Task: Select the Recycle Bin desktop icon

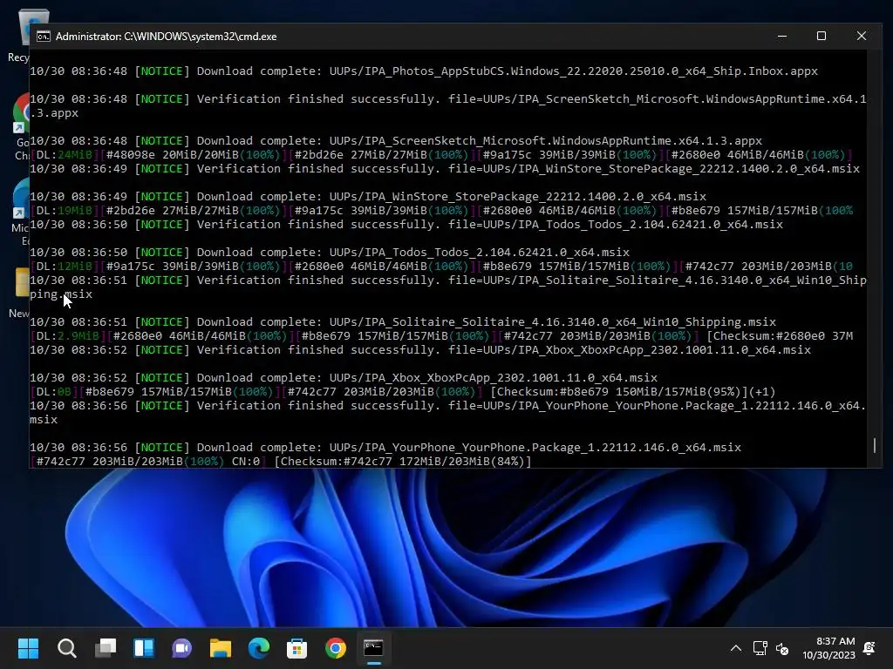Action: click(x=23, y=34)
